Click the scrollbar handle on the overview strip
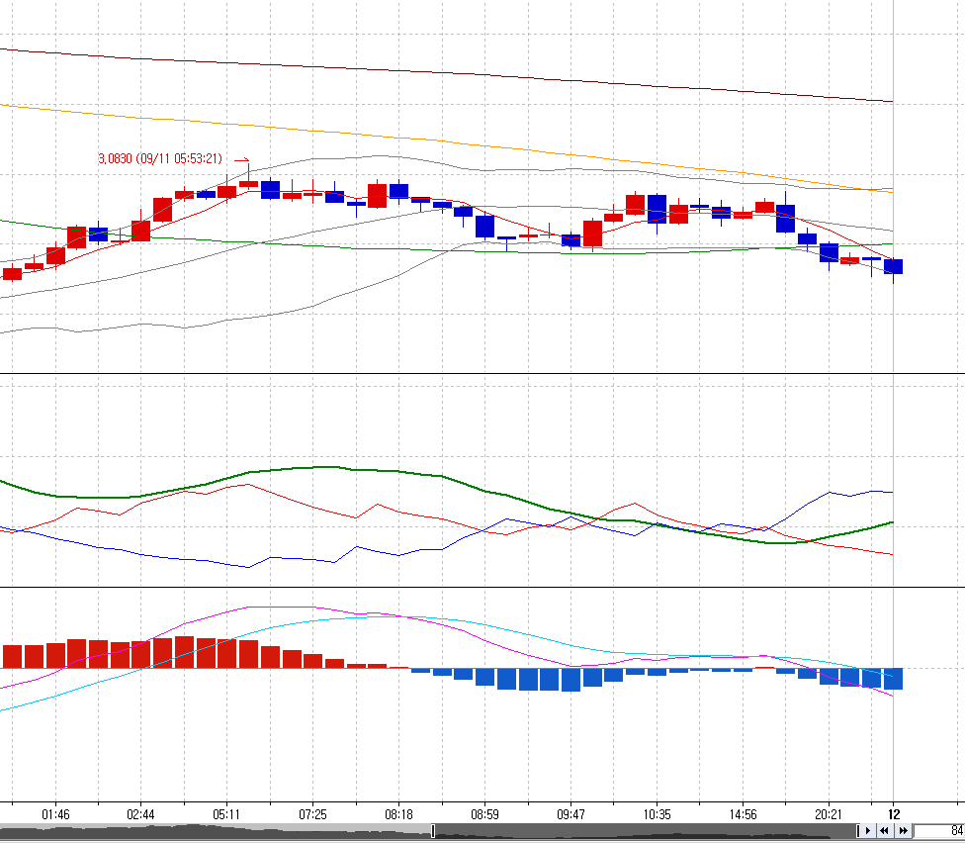Viewport: 965px width, 843px height. [x=433, y=831]
